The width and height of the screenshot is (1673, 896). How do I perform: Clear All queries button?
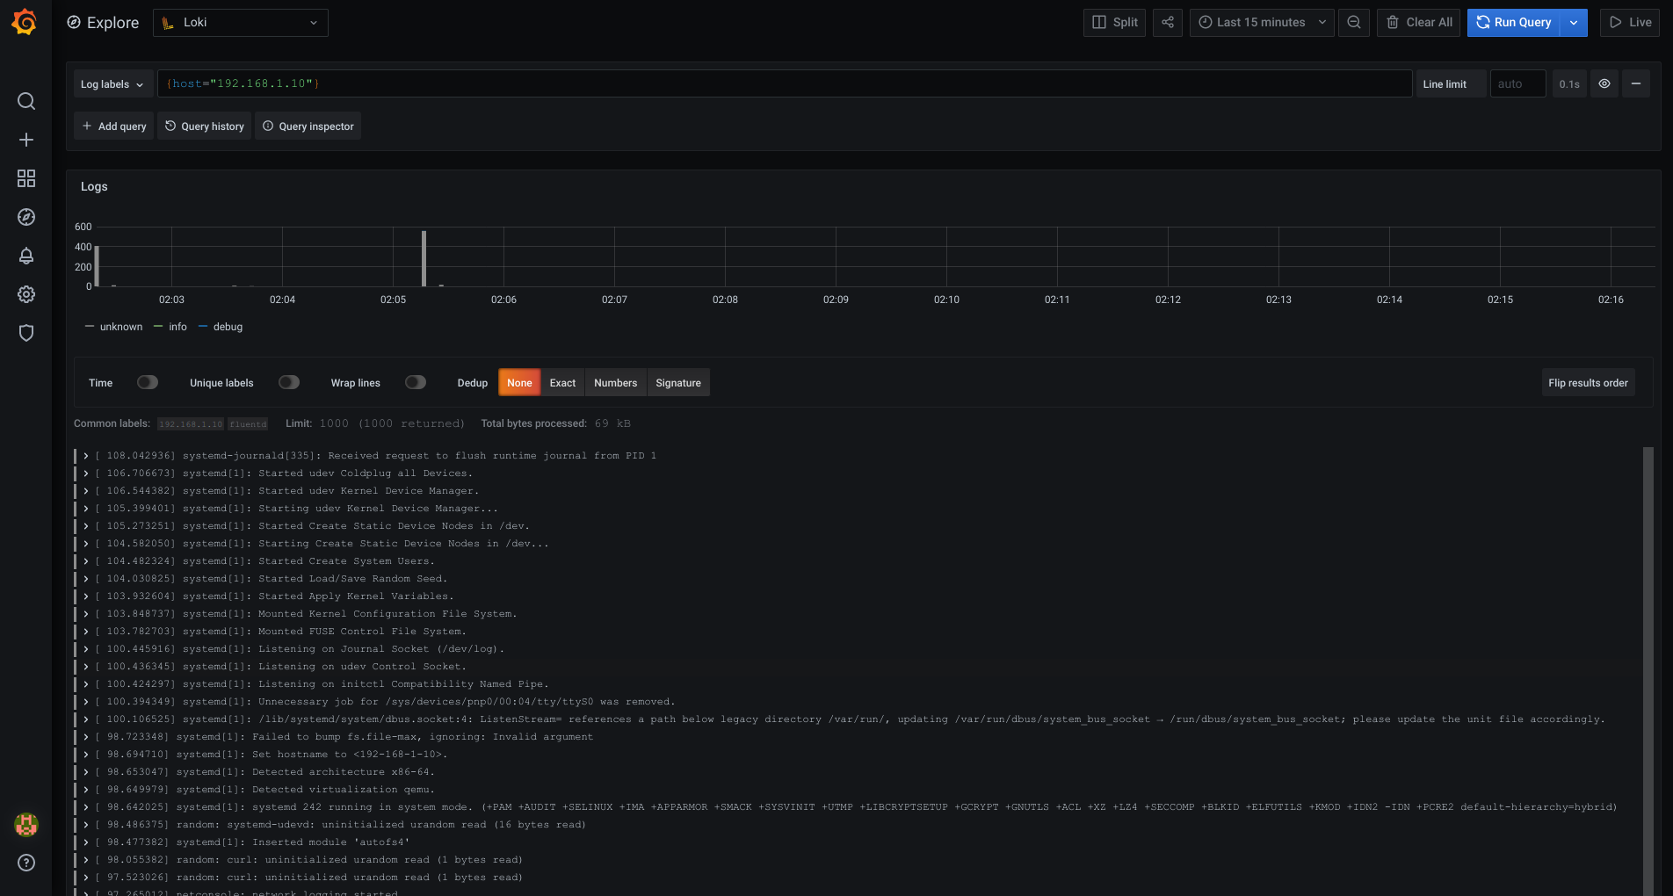1419,23
